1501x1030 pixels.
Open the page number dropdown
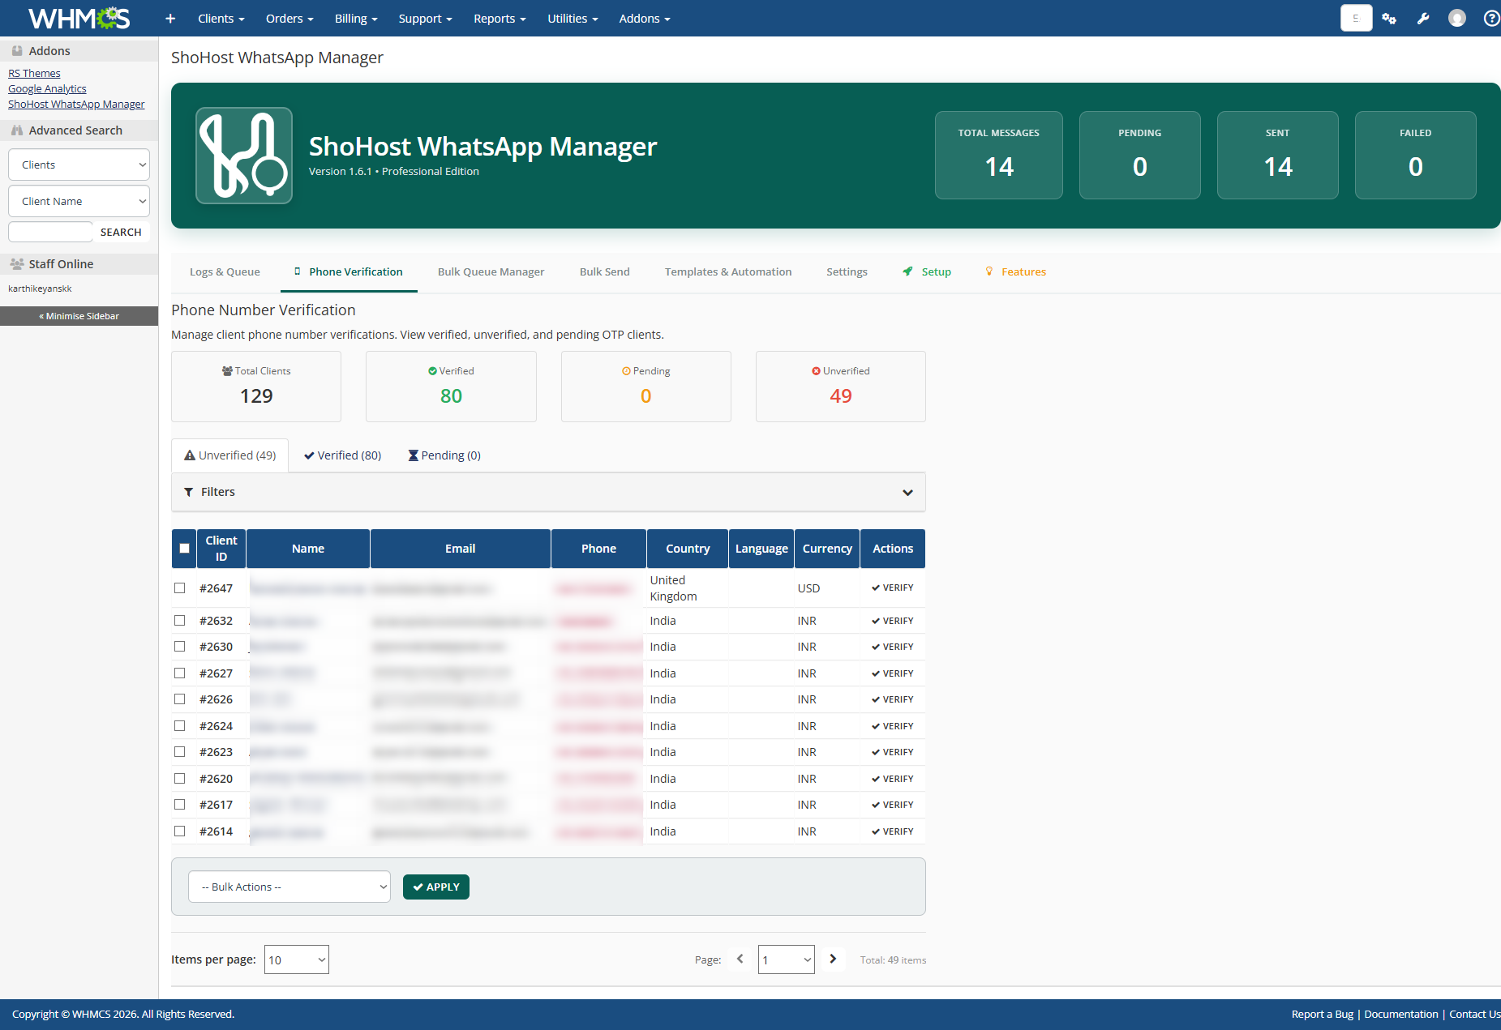(787, 959)
